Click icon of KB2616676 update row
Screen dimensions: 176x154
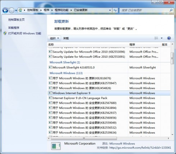pos(50,78)
